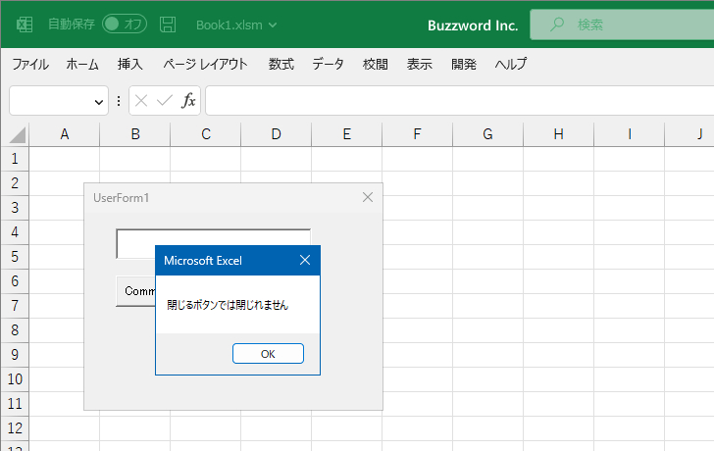
Task: Click the insert function fx icon
Action: click(188, 101)
